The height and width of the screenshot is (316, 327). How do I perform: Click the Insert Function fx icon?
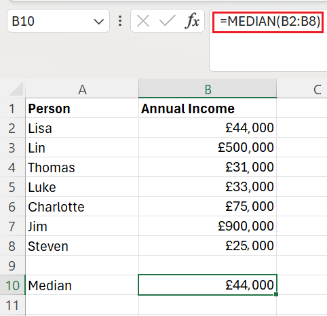pyautogui.click(x=192, y=21)
